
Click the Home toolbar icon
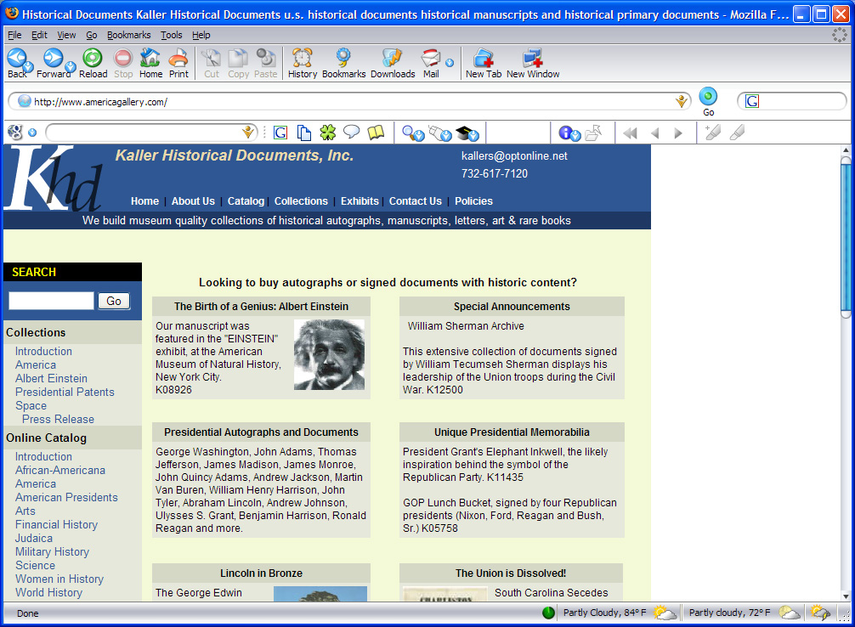tap(150, 58)
